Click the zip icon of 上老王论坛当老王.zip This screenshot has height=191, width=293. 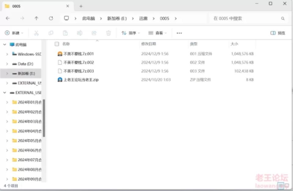pyautogui.click(x=60, y=80)
